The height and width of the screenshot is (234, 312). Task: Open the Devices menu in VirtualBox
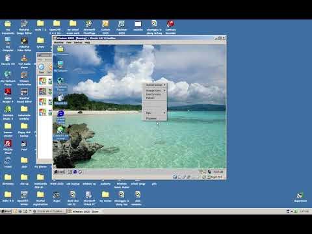(x=78, y=42)
